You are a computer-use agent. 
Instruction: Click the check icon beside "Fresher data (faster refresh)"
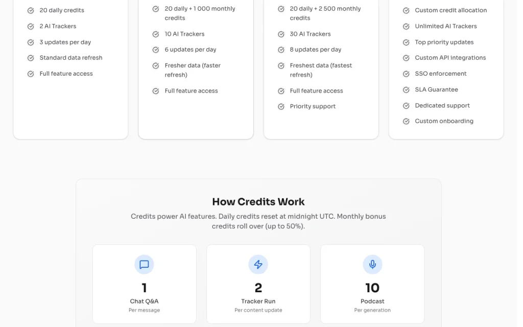point(156,66)
